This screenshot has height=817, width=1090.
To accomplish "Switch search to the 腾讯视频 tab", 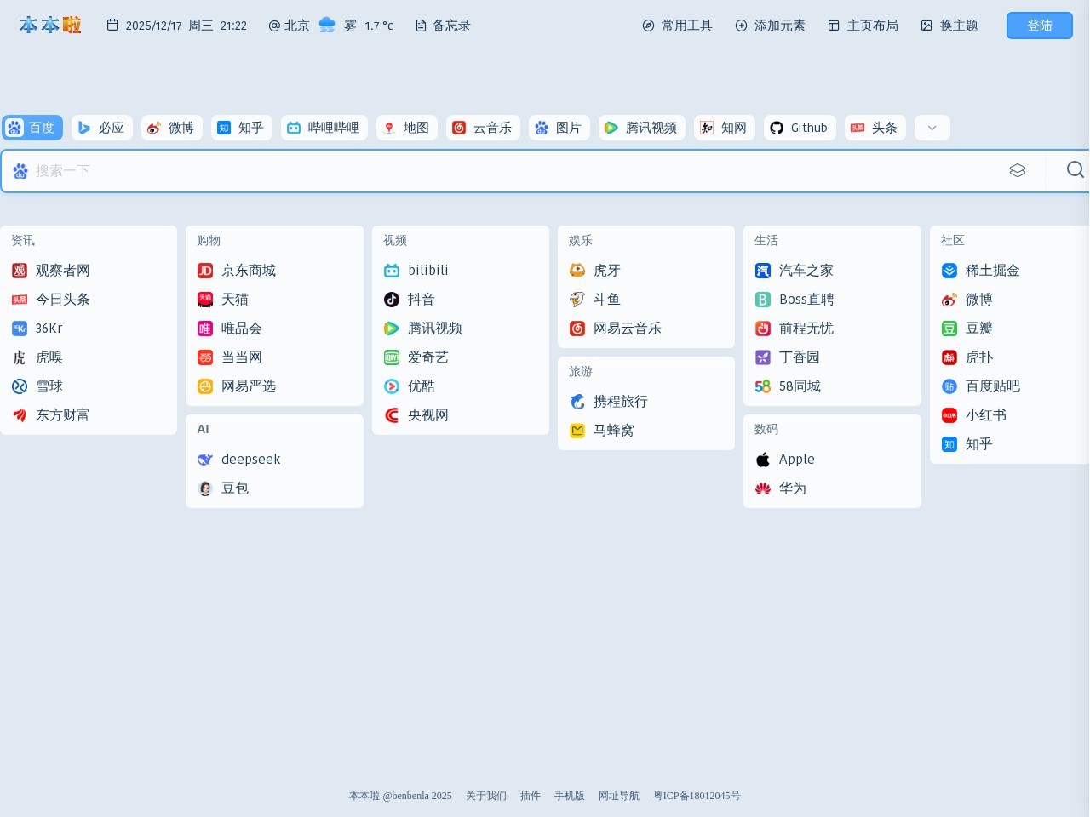I will click(x=641, y=128).
